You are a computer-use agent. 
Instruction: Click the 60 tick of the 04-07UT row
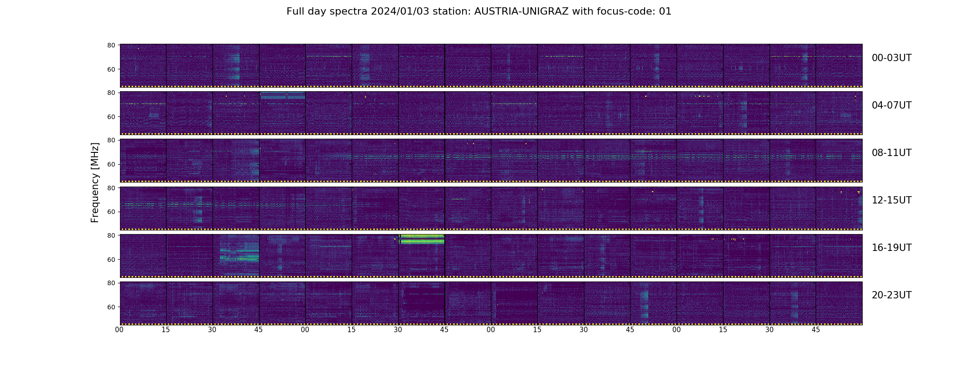tap(111, 117)
